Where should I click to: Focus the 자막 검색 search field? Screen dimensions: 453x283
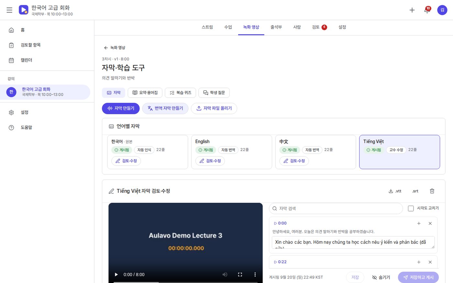[336, 209]
